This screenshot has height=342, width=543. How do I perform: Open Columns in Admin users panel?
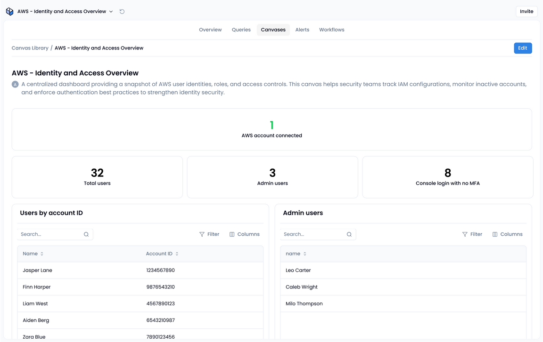click(x=507, y=234)
